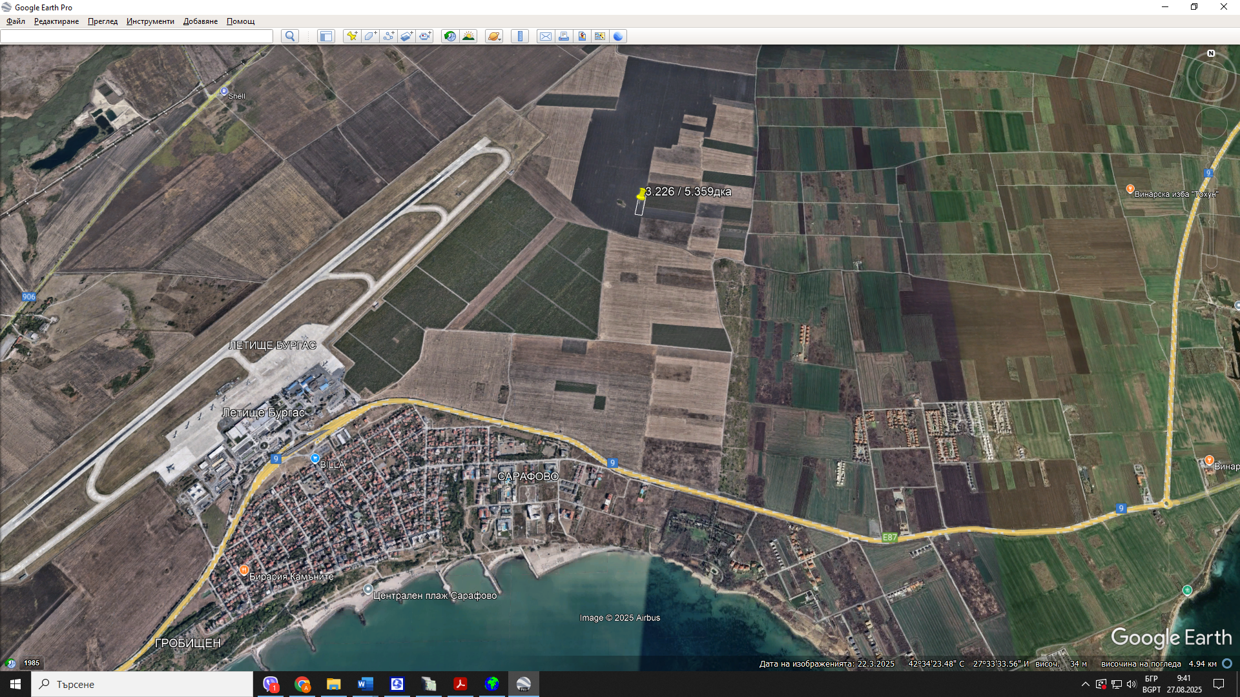
Task: Click the Винарска изба Тохун marker
Action: pyautogui.click(x=1130, y=189)
